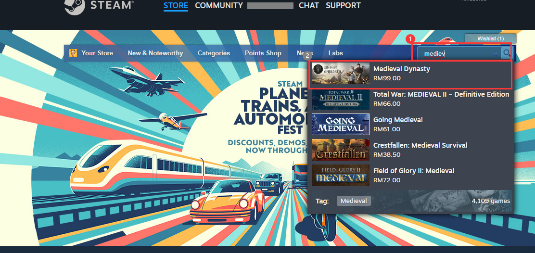
Task: Select Crestfallen: Medieval Survival result
Action: click(x=410, y=150)
